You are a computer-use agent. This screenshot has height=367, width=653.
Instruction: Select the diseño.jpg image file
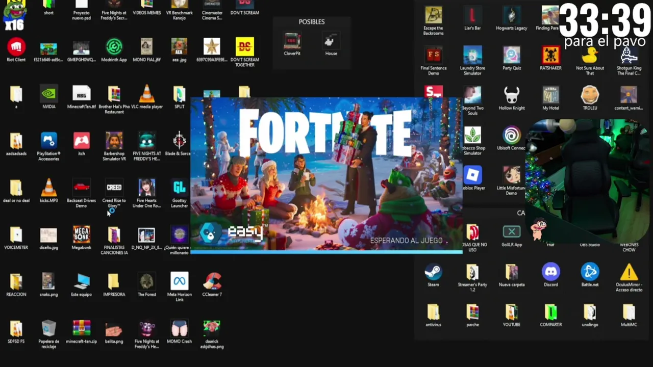coord(48,235)
